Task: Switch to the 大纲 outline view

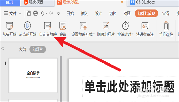Action: 23,49
